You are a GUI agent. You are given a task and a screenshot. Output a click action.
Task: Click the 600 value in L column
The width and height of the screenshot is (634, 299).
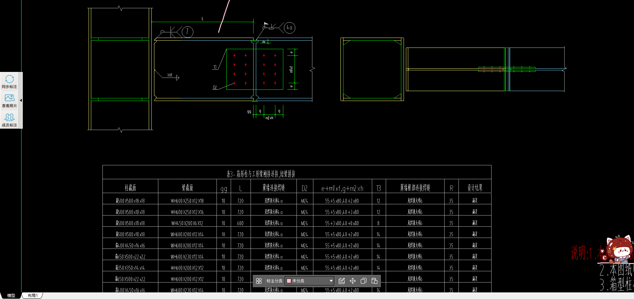240,223
